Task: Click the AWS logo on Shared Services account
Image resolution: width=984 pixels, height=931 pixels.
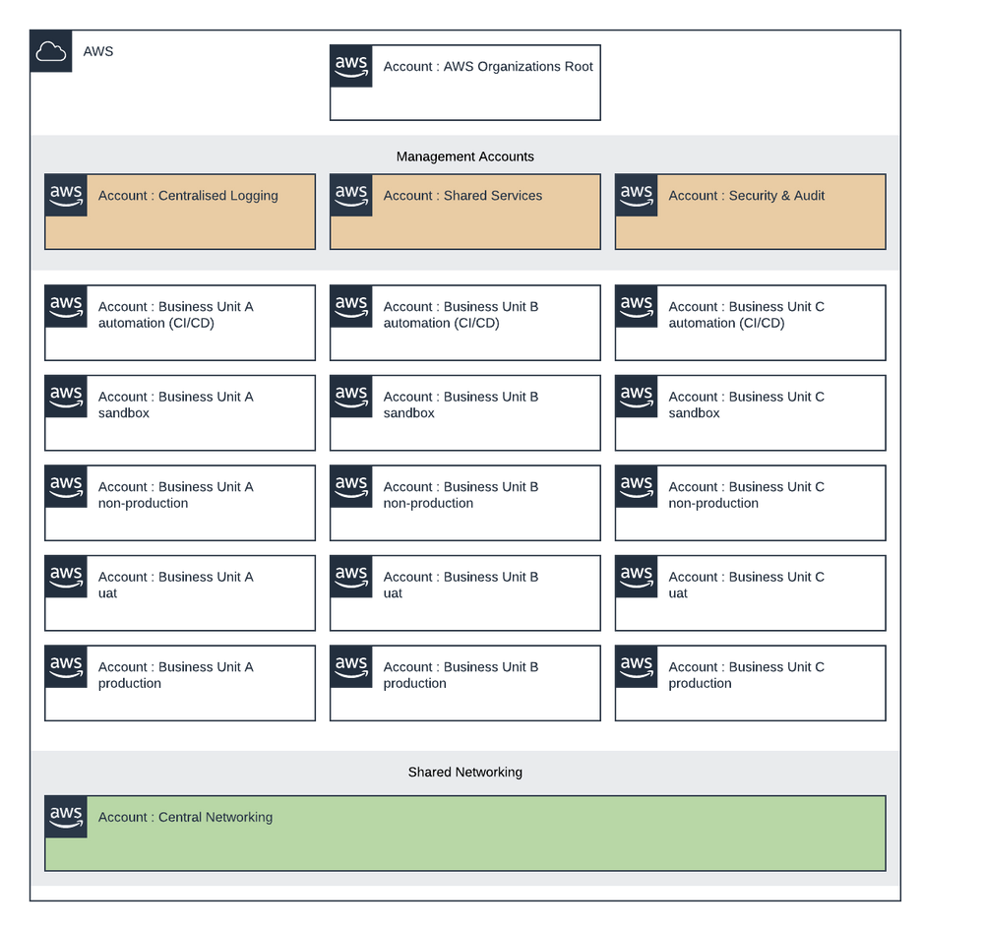Action: click(x=350, y=195)
